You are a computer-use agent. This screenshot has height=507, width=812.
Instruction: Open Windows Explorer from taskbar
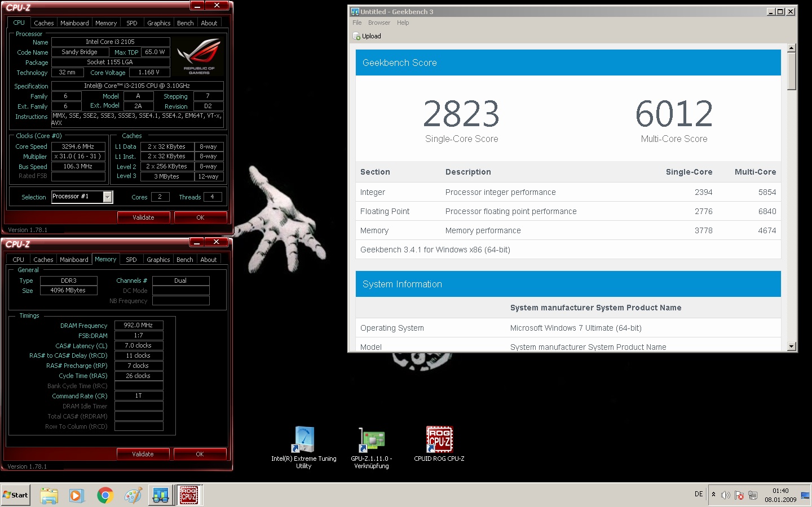tap(49, 495)
